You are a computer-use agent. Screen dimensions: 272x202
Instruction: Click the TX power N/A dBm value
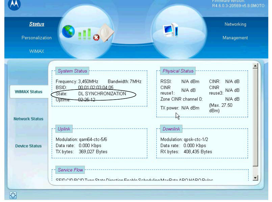pyautogui.click(x=190, y=108)
